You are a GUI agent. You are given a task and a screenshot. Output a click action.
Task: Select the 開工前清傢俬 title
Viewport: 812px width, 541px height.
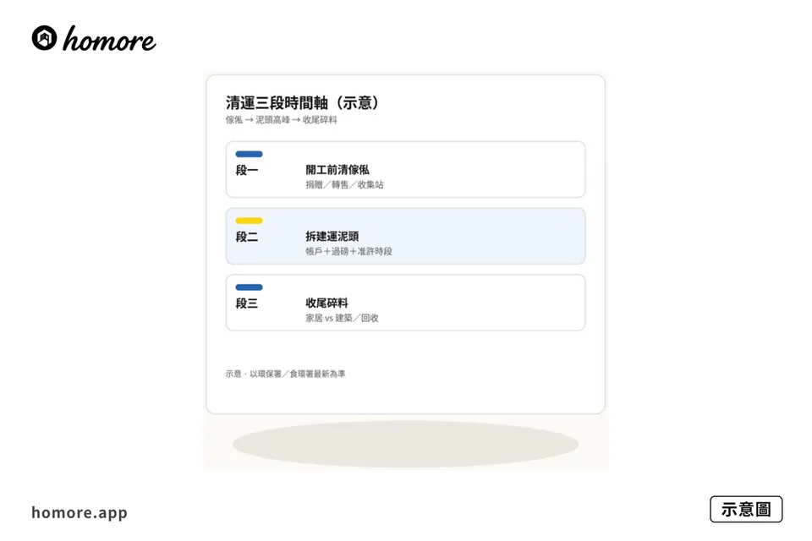point(337,169)
